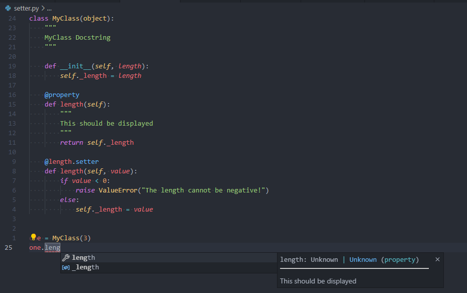This screenshot has width=467, height=293.
Task: Click the Unknown type link before the pipe
Action: click(324, 259)
